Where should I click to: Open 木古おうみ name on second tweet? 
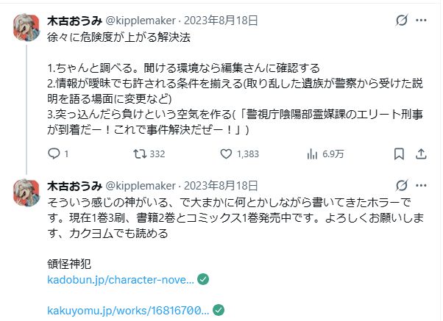(77, 184)
